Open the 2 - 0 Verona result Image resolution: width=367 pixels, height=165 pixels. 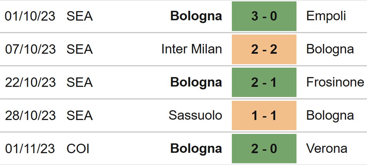coord(264,148)
